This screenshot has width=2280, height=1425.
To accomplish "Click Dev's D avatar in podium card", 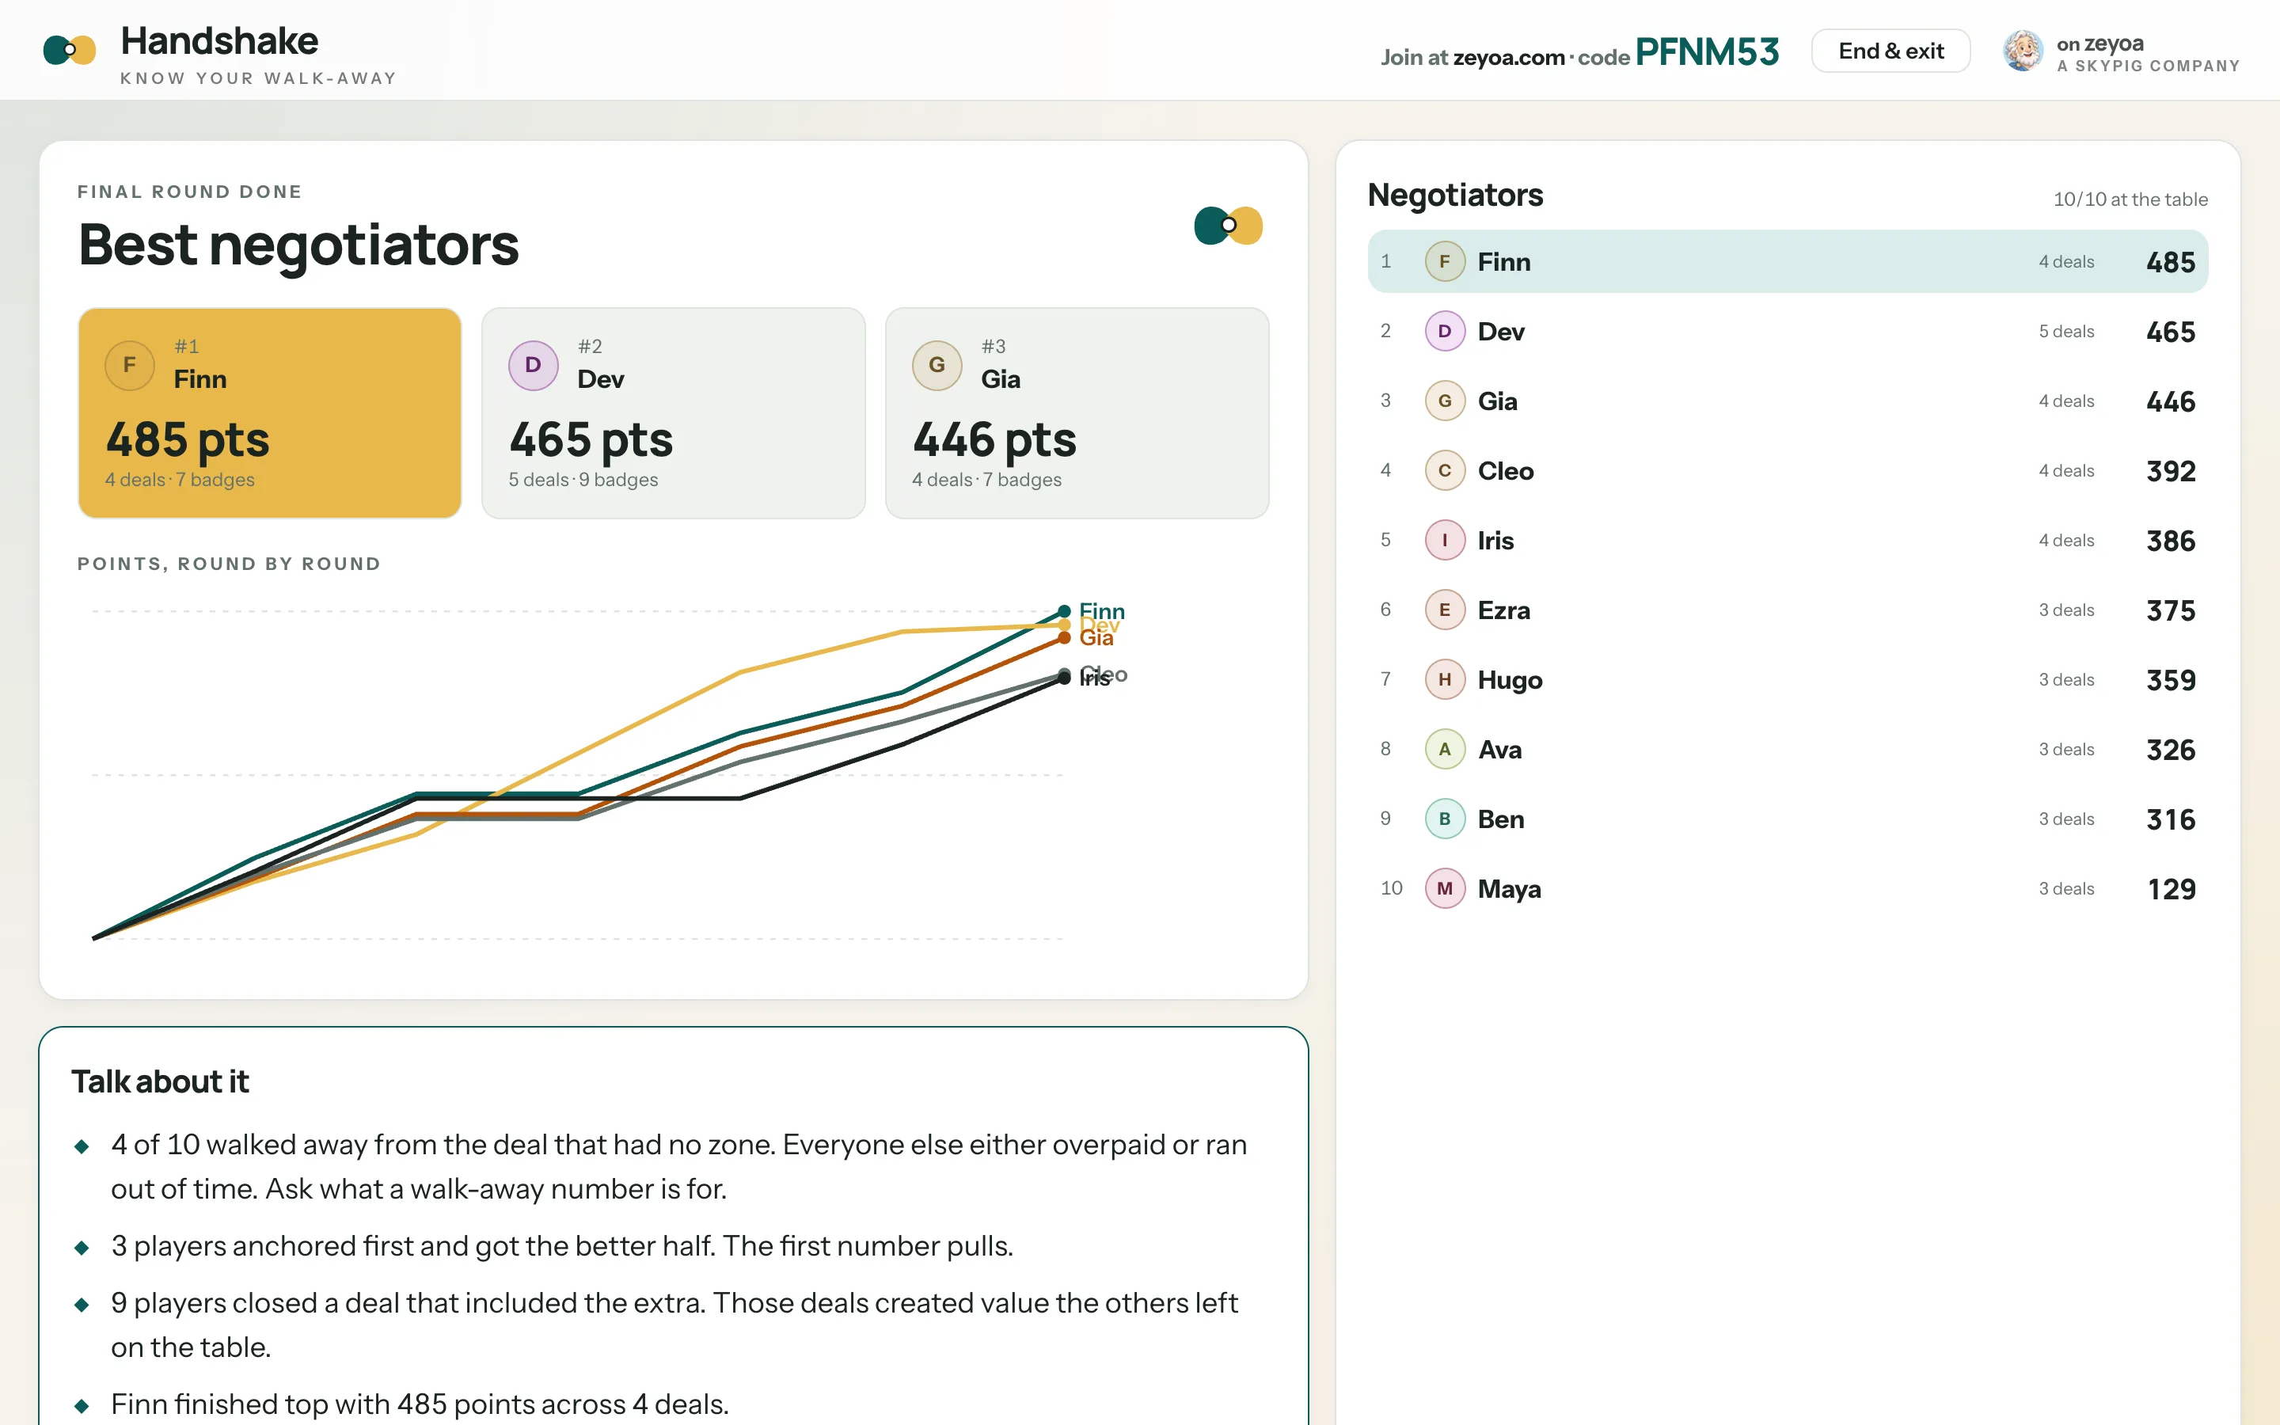I will coord(534,365).
